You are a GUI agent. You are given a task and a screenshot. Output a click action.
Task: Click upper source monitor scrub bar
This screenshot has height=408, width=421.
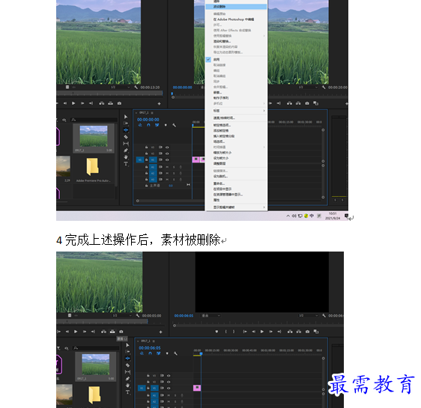[x=109, y=94]
